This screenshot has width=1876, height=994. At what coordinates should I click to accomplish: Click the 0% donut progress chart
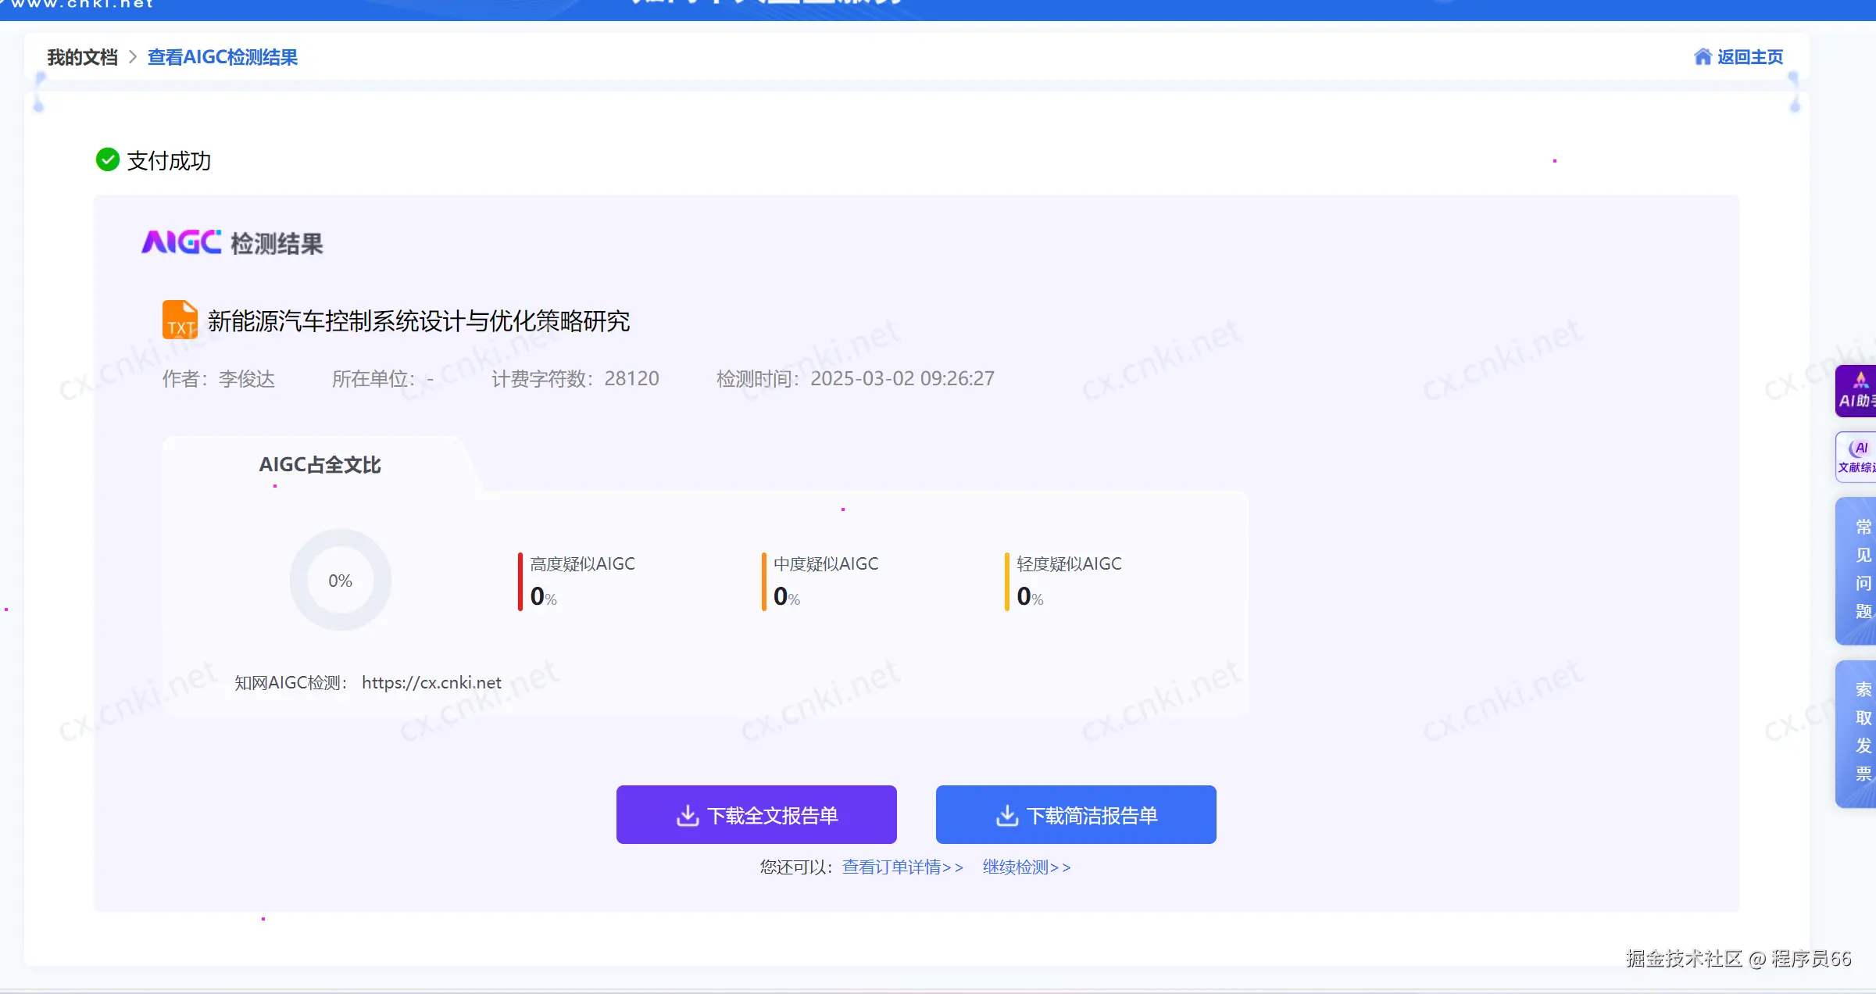[x=340, y=581]
